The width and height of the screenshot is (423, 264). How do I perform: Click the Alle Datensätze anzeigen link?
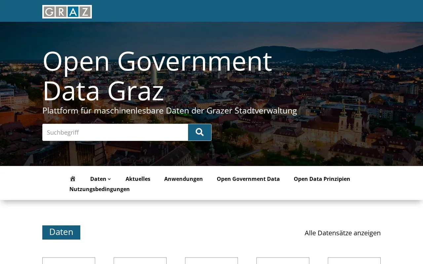[x=343, y=233]
